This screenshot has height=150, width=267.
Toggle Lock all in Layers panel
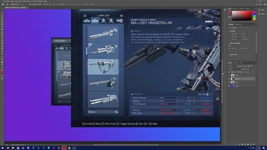241,72
